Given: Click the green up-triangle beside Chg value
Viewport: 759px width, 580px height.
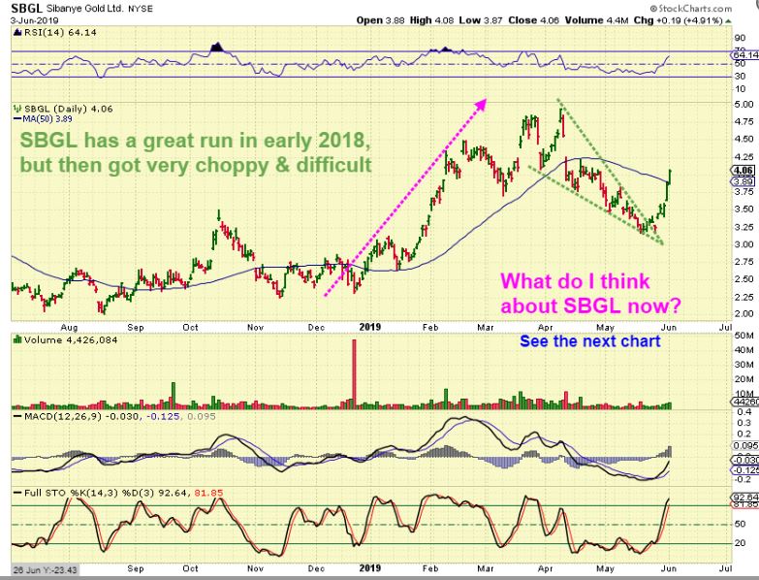Looking at the screenshot, I should pyautogui.click(x=728, y=20).
